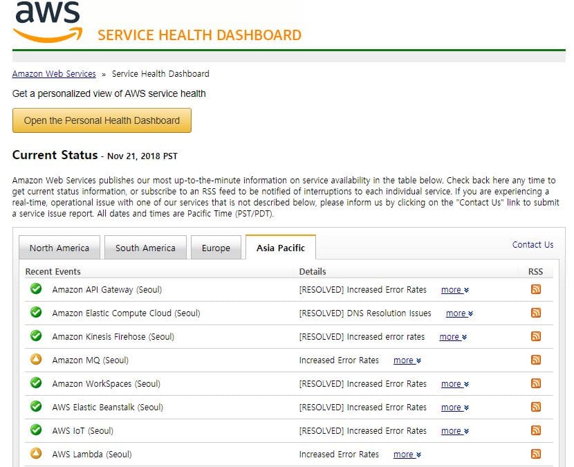Switch to the South America tab
The width and height of the screenshot is (574, 467).
(x=145, y=248)
